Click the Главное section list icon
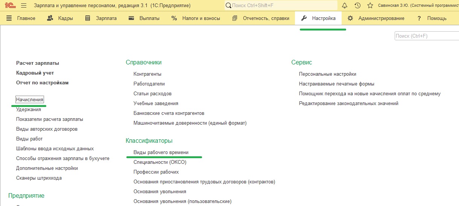Screen dimensions: 459x206 [9, 18]
